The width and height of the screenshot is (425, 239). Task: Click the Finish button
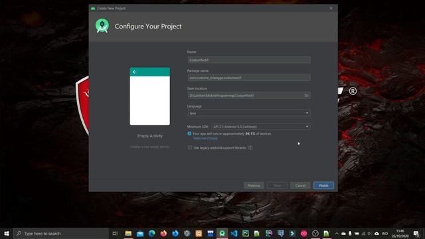[323, 186]
